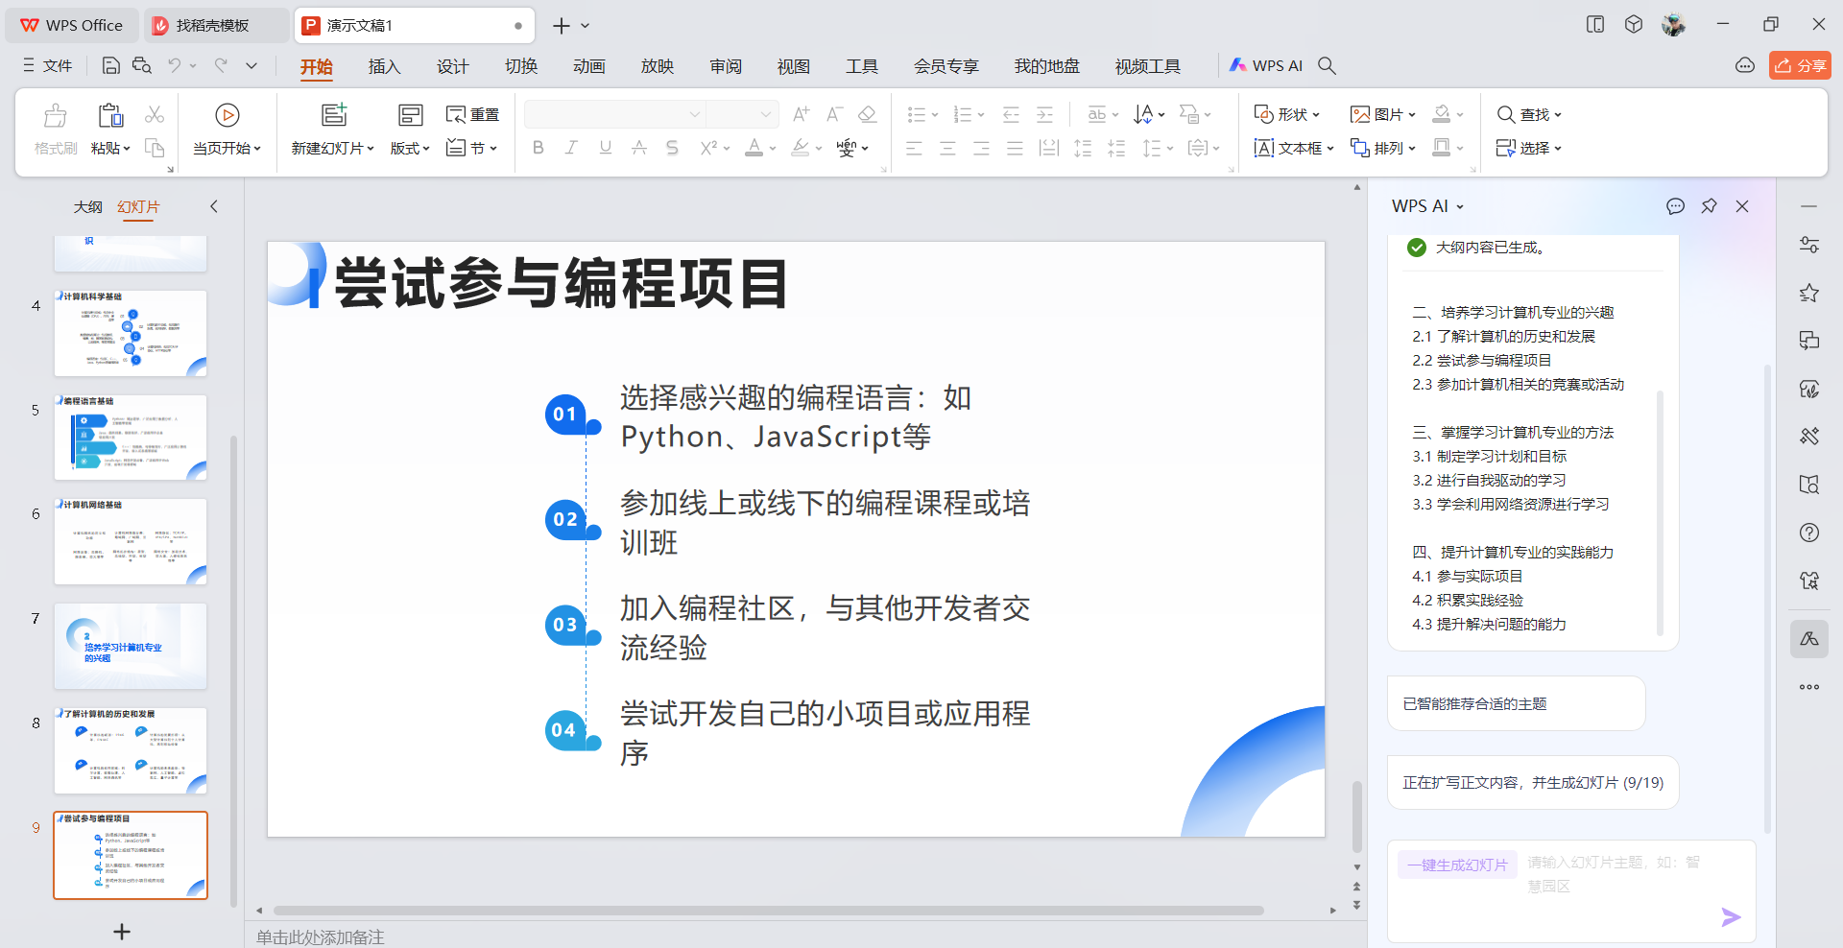Toggle Underline formatting
The image size is (1843, 948).
[605, 148]
